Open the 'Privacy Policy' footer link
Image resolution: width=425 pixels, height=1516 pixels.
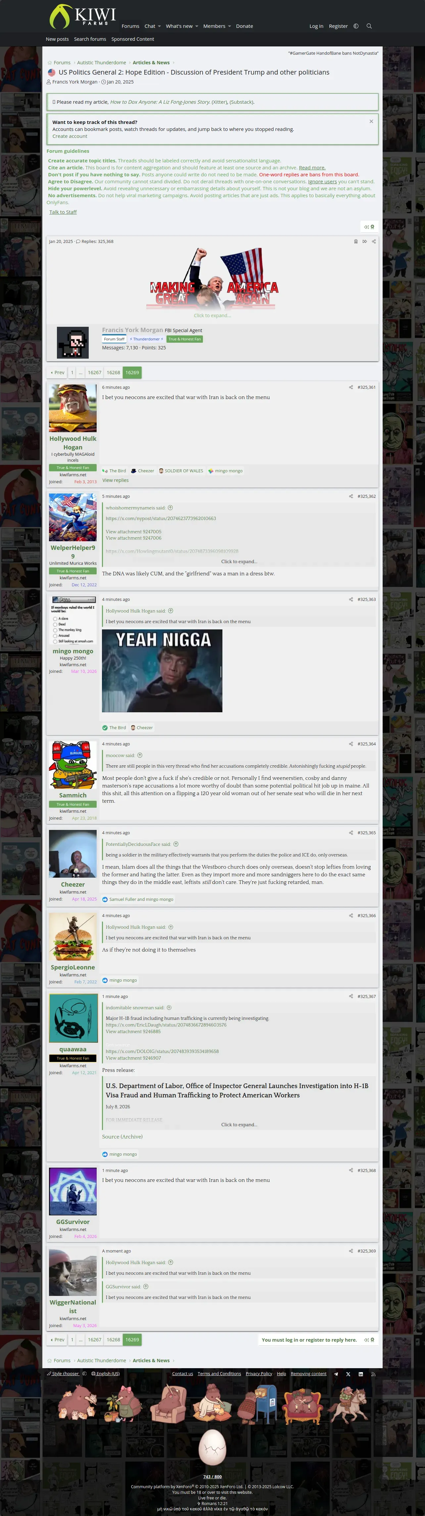point(259,1373)
